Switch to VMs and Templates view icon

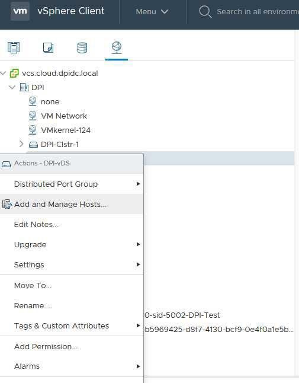[48, 47]
